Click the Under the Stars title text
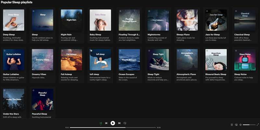Image resolution: width=260 pixels, height=130 pixels. coord(11,114)
